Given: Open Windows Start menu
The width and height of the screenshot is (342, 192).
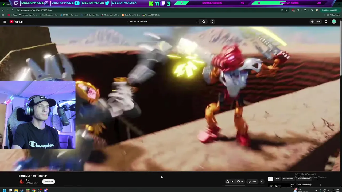Looking at the screenshot, I should tap(4, 190).
